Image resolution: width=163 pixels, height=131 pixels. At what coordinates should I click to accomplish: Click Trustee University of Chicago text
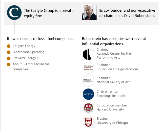tap(112, 121)
